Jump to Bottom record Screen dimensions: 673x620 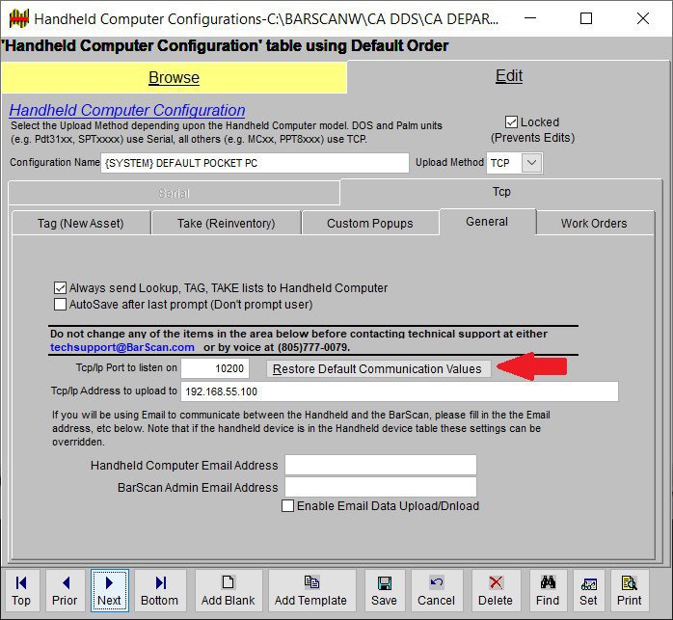[160, 590]
